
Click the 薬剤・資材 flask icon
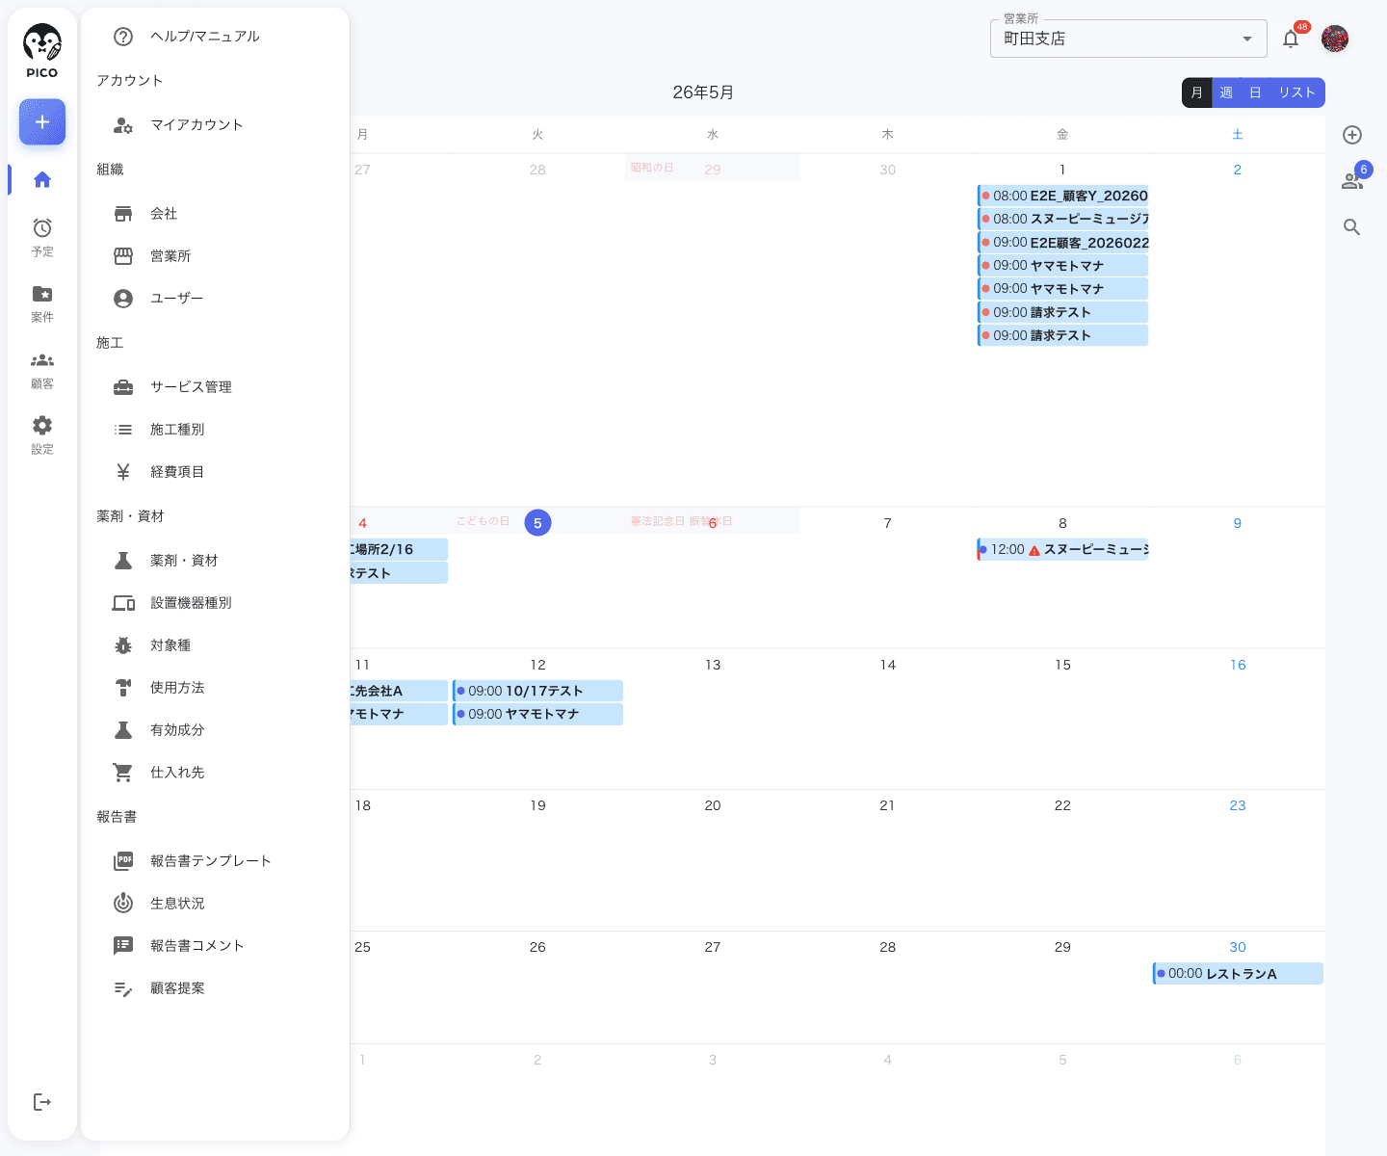pyautogui.click(x=123, y=561)
